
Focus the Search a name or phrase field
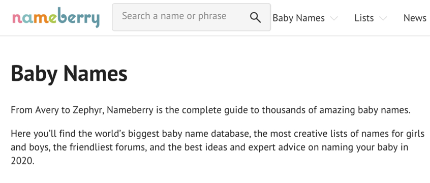click(x=192, y=17)
